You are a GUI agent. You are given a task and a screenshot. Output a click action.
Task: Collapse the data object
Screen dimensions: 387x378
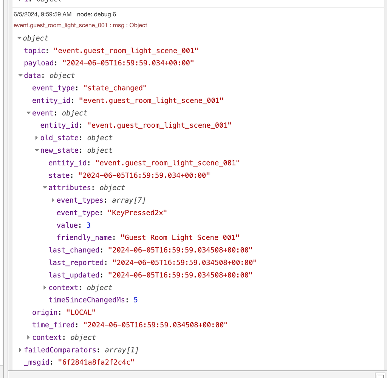click(x=20, y=75)
